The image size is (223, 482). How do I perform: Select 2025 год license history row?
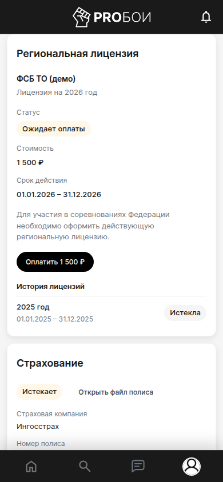tap(111, 313)
